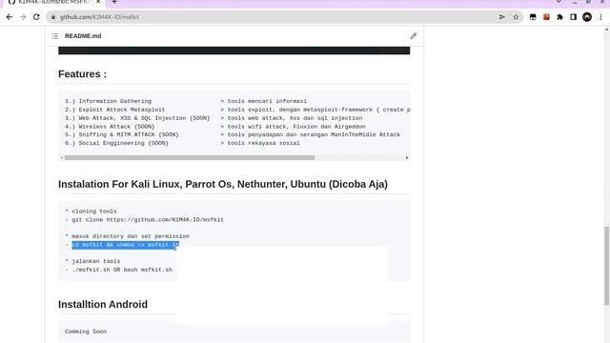Click the 'Exploit Attack Metasploit' line
Viewport: 610px width, 343px height.
click(x=114, y=110)
